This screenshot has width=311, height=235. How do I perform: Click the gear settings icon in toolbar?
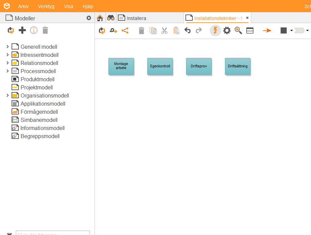227,31
